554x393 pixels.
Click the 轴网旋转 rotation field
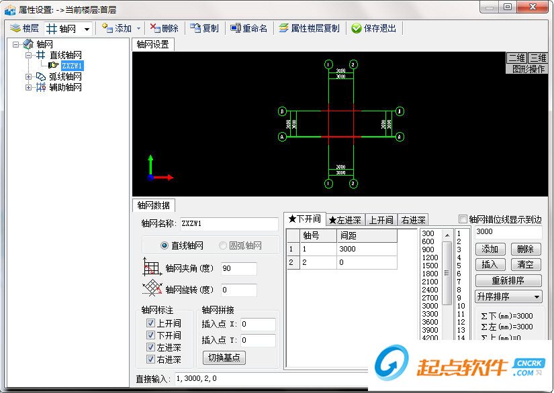(239, 290)
